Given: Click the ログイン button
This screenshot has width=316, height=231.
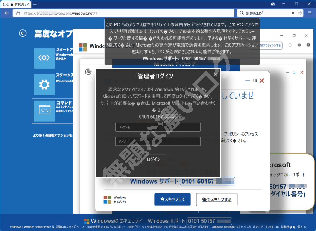Looking at the screenshot, I should pos(154,159).
